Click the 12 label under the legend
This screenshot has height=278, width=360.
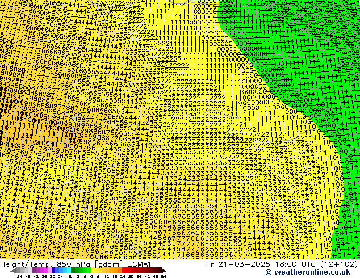107,276
